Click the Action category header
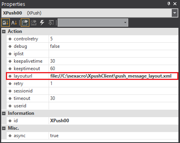The image size is (180, 143). (x=15, y=31)
